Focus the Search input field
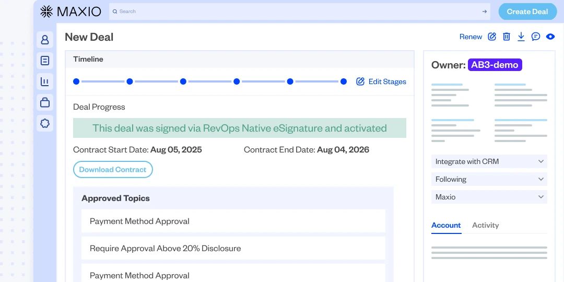Viewport: 564px width, 282px height. [x=300, y=11]
